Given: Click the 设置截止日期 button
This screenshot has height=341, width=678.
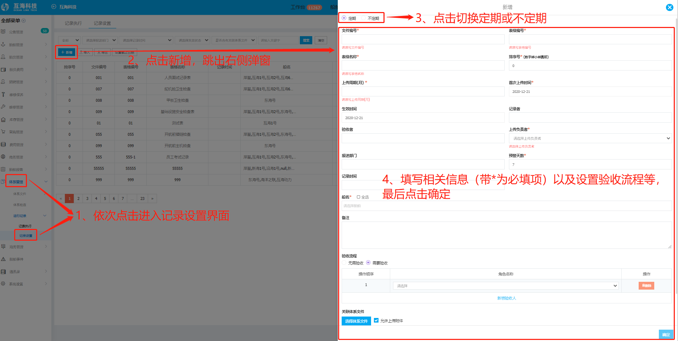Looking at the screenshot, I should [125, 52].
